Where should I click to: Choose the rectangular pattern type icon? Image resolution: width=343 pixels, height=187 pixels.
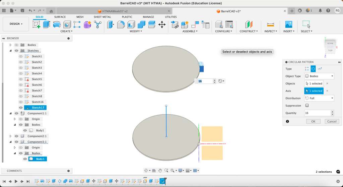pos(306,69)
